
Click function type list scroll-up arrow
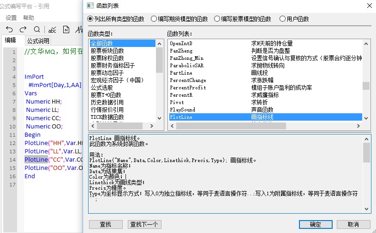[x=159, y=44]
